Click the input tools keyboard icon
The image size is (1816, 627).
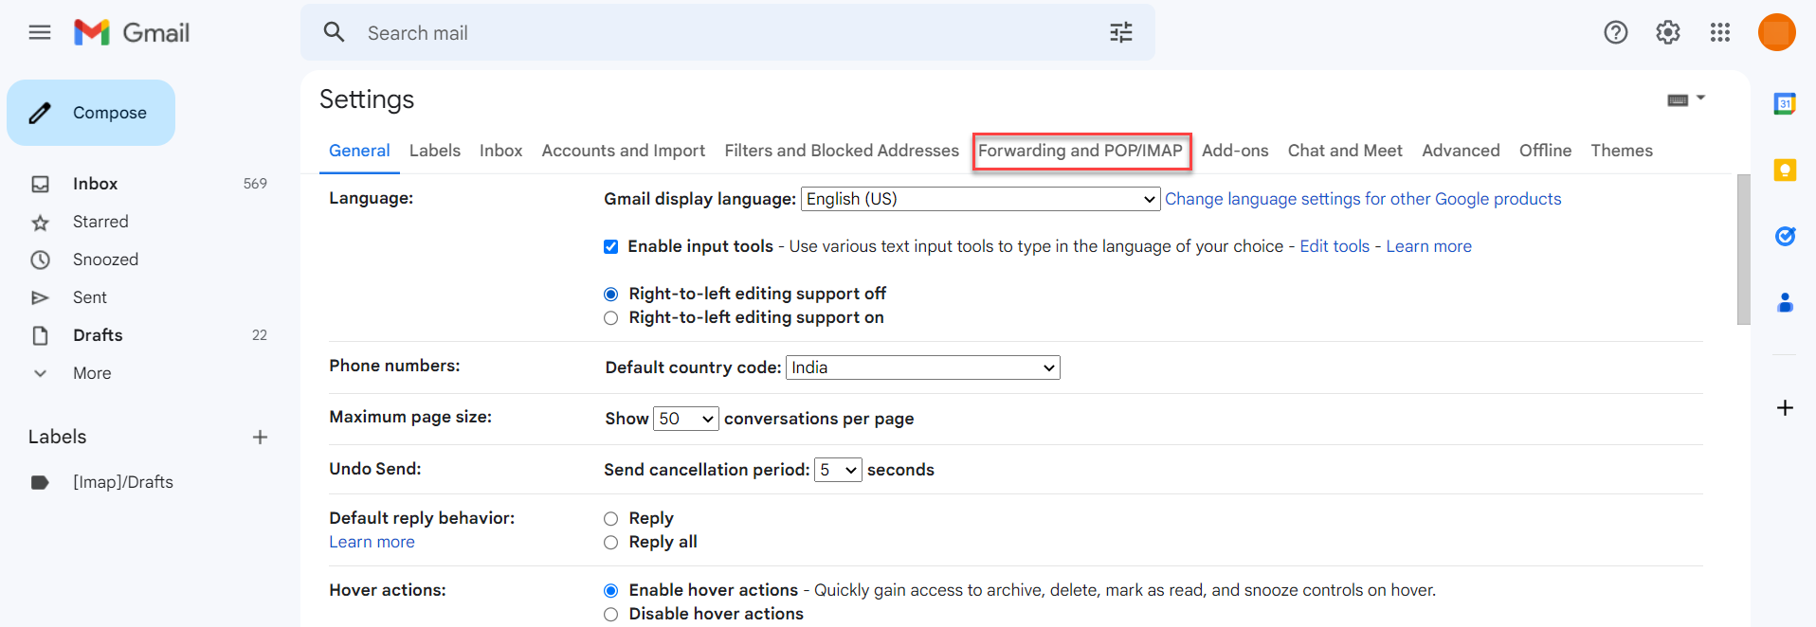click(1678, 100)
